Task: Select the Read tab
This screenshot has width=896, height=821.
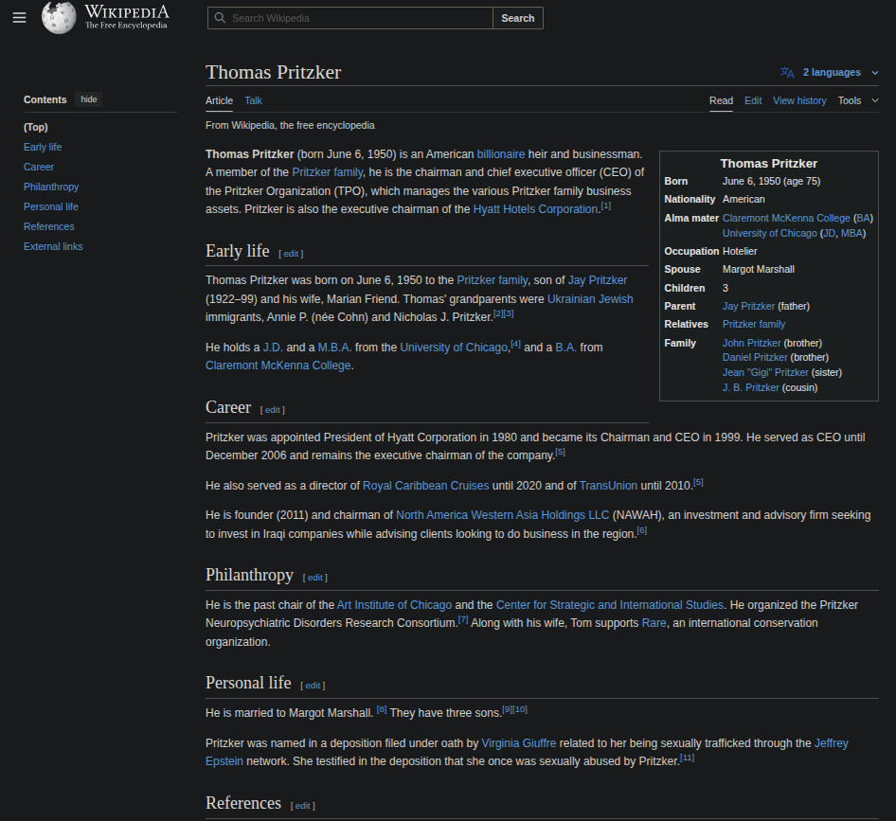Action: 721,100
